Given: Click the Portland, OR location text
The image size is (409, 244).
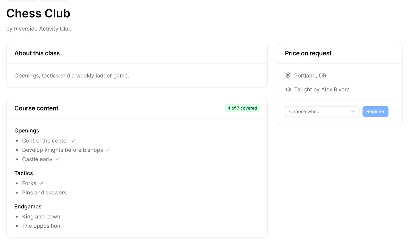Looking at the screenshot, I should tap(310, 76).
